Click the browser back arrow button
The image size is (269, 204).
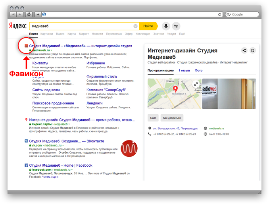[13, 14]
